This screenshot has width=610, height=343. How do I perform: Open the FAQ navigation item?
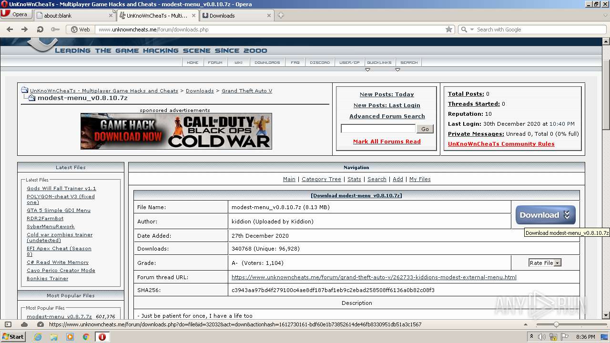click(x=295, y=62)
